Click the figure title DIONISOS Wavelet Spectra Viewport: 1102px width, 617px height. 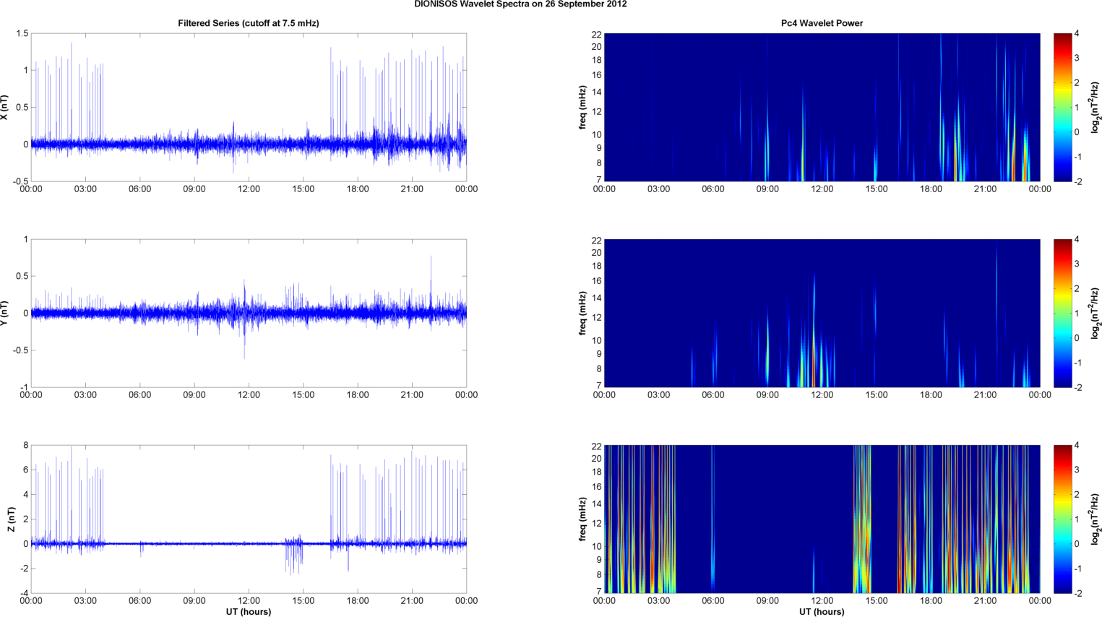coord(520,4)
